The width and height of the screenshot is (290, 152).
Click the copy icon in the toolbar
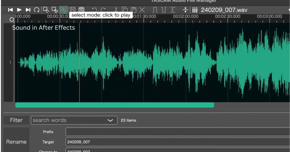(125, 10)
